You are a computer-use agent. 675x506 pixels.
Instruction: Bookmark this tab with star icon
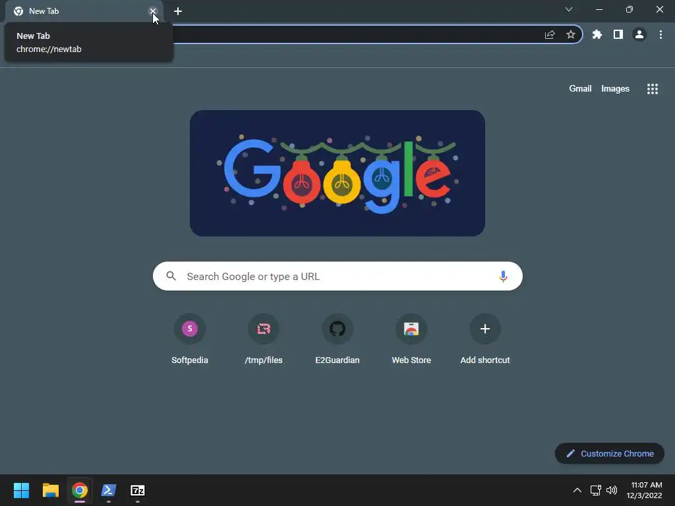click(571, 34)
